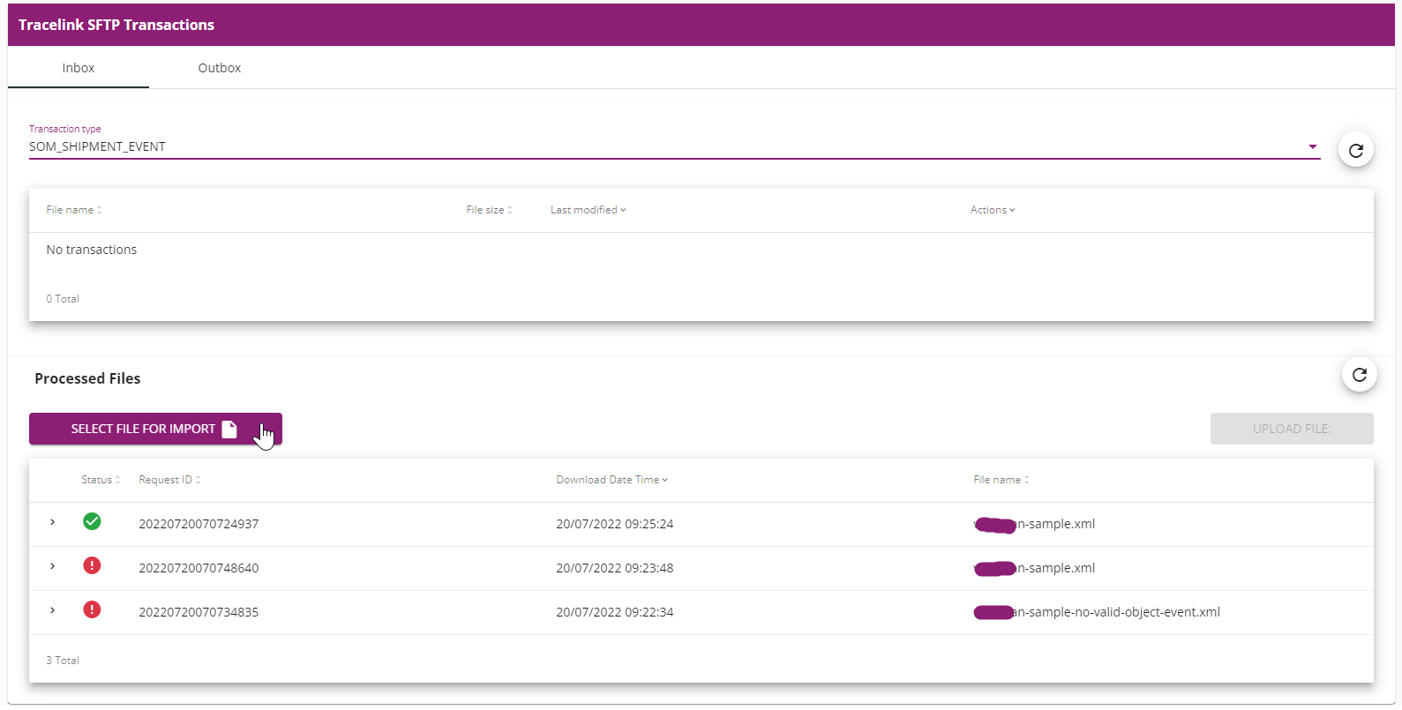Click n-sample.xml file name in the 09:25:24 row
The width and height of the screenshot is (1402, 710).
[x=1034, y=524]
